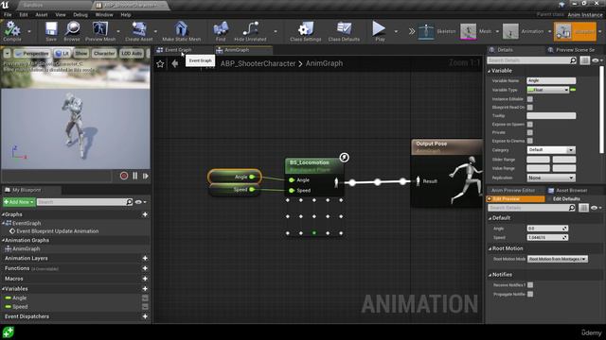The height and width of the screenshot is (340, 606).
Task: Collapse the Variable section in Details
Action: pyautogui.click(x=489, y=71)
